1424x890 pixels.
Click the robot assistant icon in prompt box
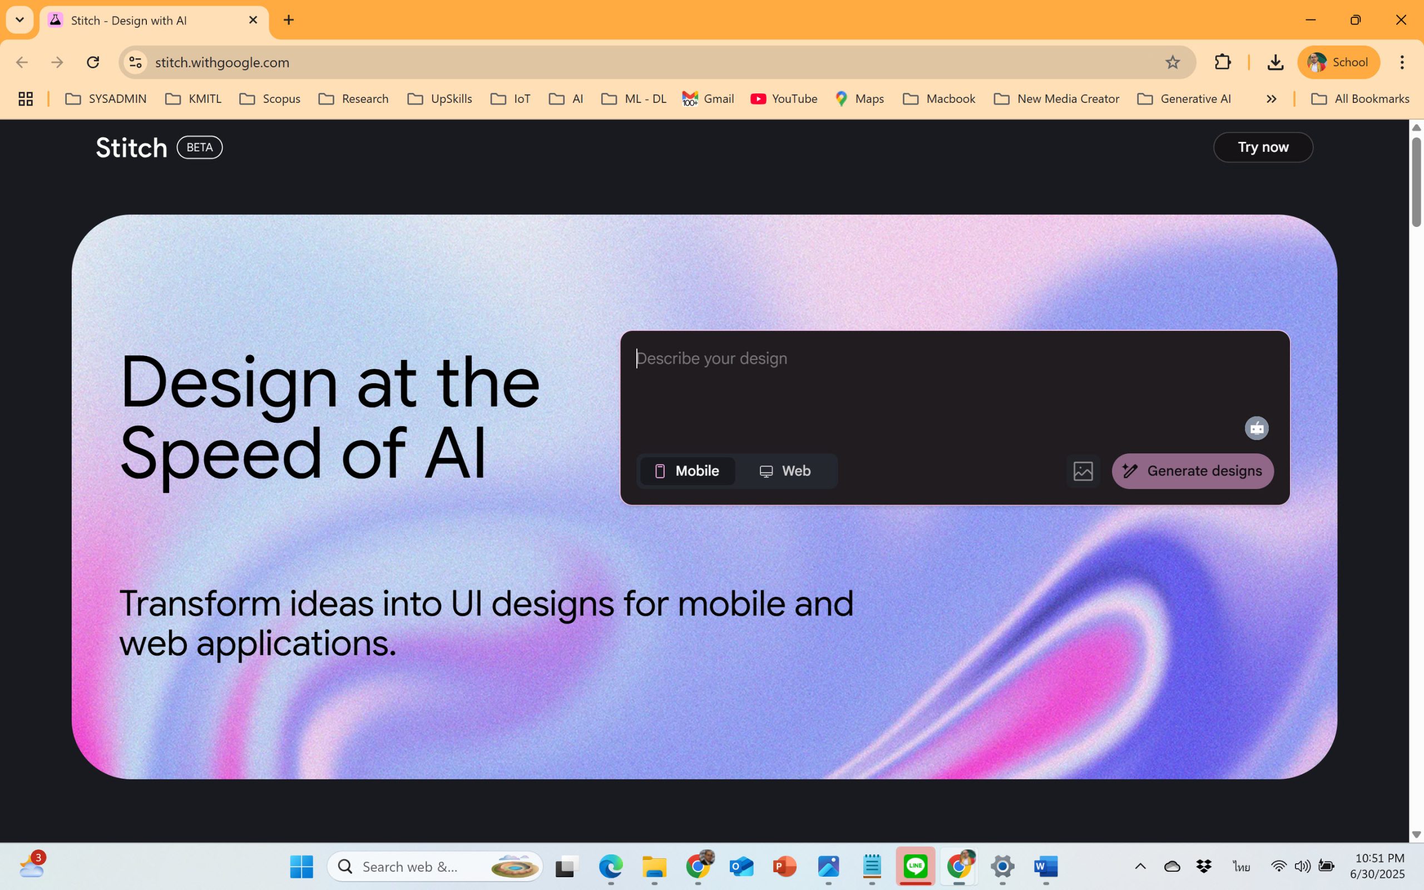[1257, 428]
